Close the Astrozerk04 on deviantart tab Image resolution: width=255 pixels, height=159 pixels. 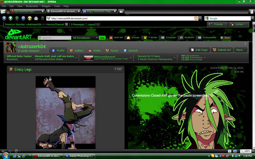pos(79,11)
